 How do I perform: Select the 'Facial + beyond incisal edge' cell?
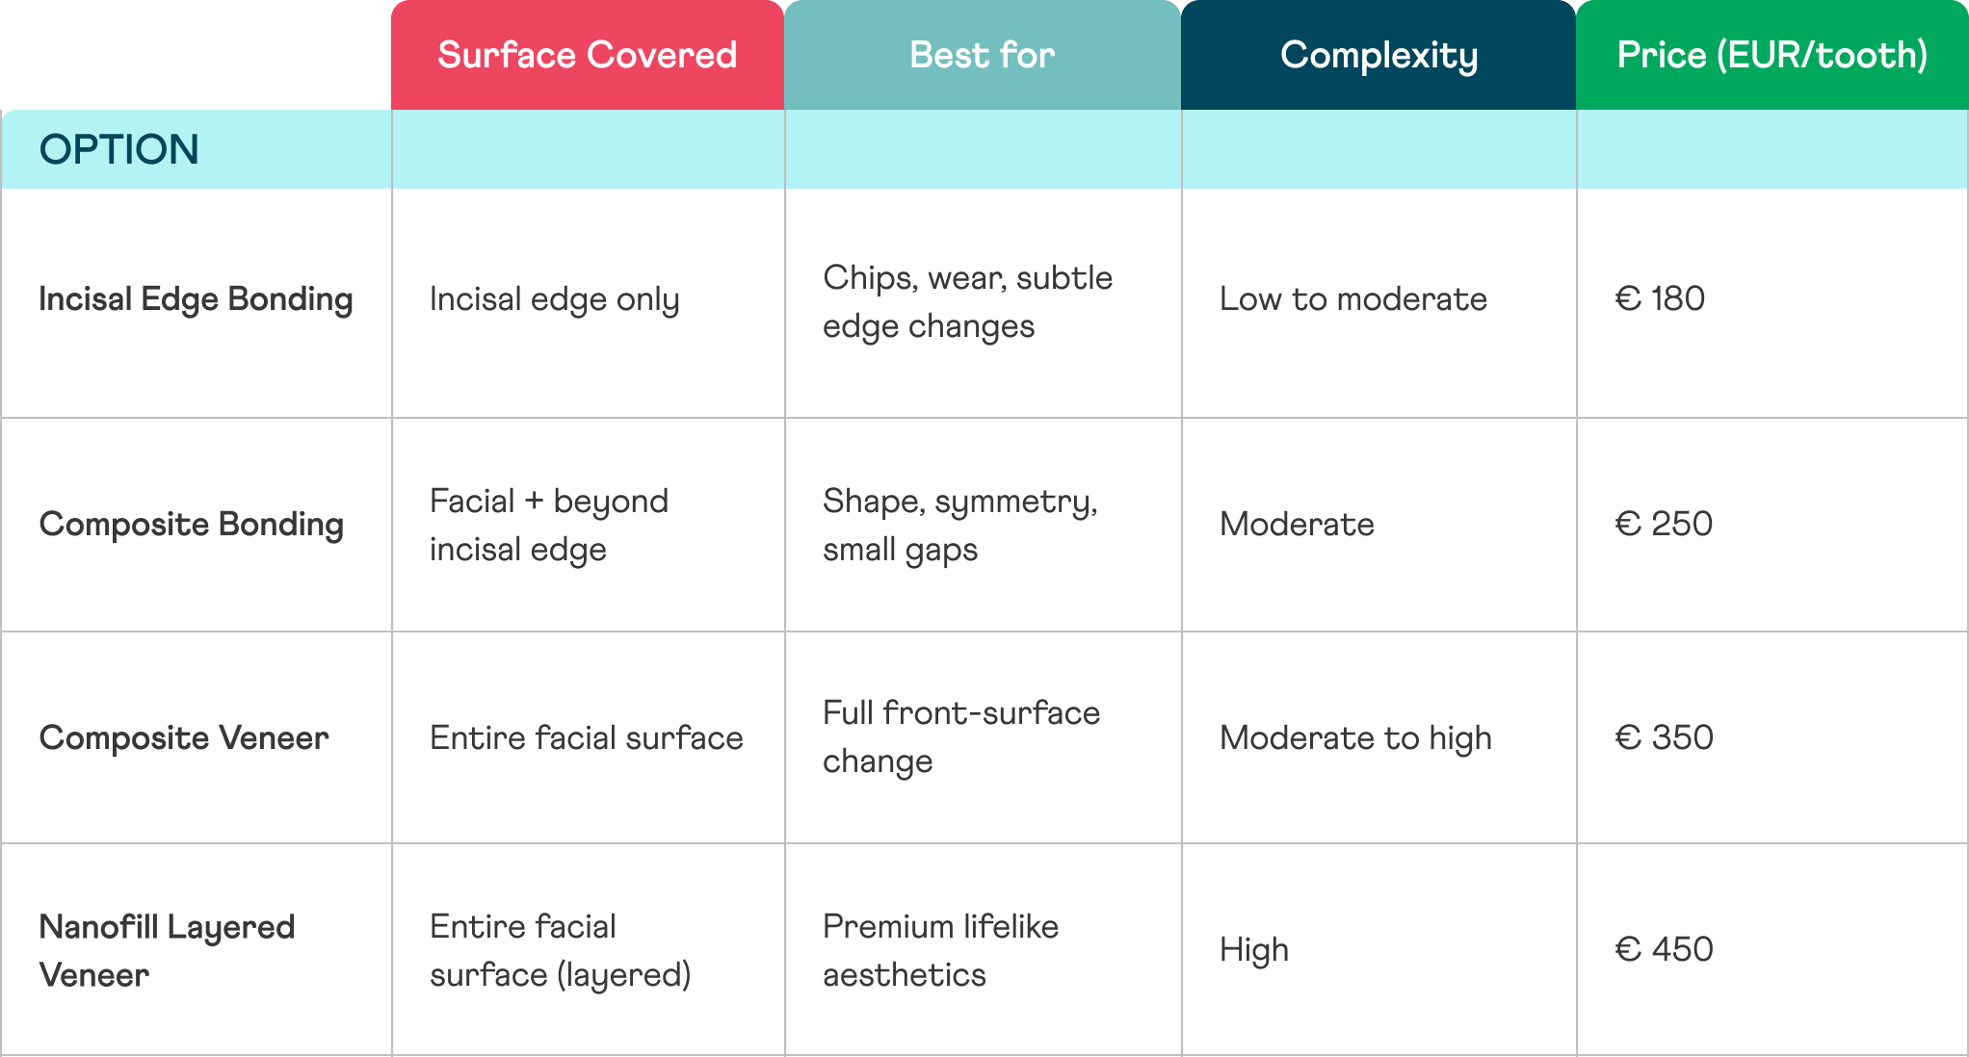[549, 525]
